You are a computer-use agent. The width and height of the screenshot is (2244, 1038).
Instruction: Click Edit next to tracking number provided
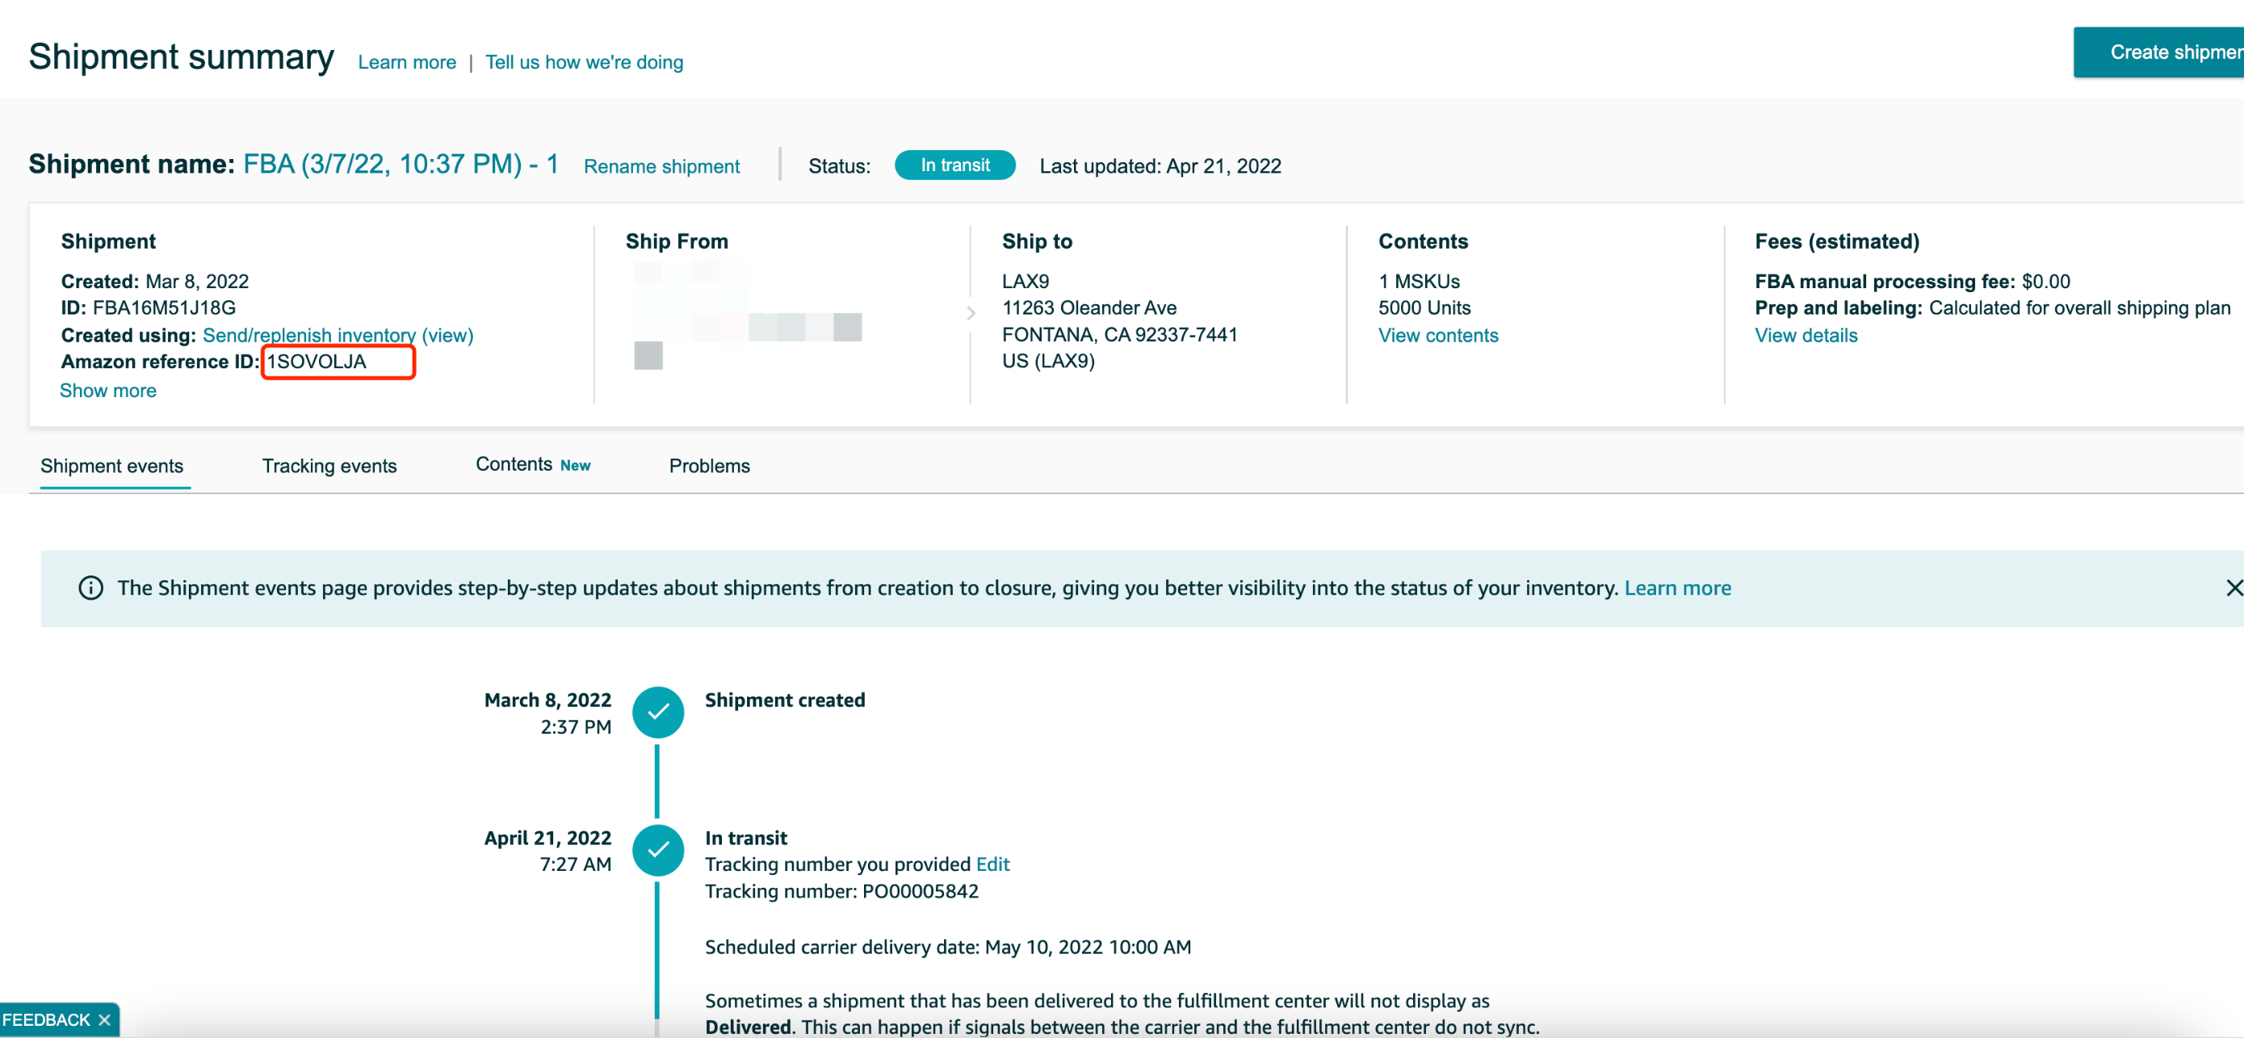tap(992, 864)
